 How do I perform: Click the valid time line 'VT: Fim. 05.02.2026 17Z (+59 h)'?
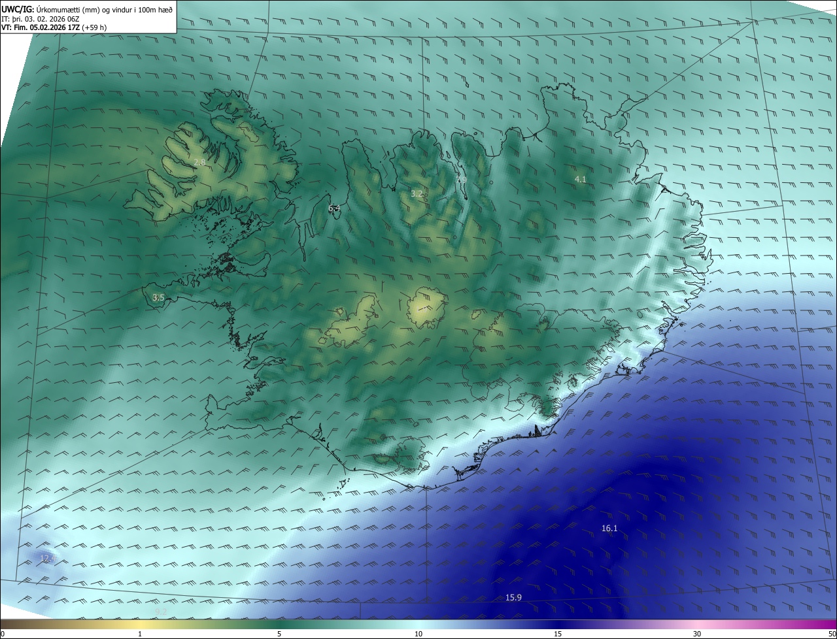click(x=54, y=27)
